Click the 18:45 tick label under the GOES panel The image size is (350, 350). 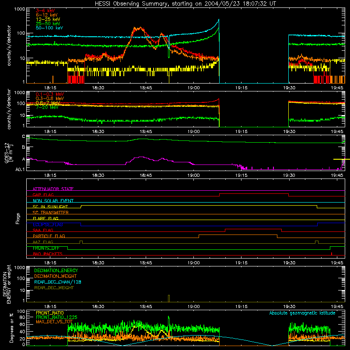click(146, 175)
